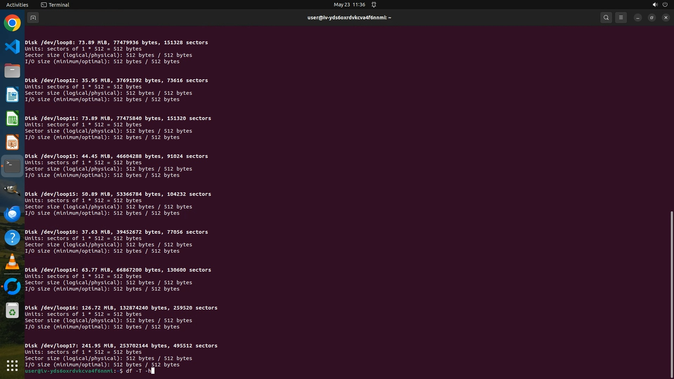Launch LibreOffice Writer from the dock
The width and height of the screenshot is (674, 379).
[x=12, y=95]
